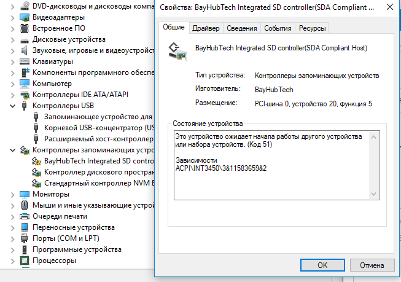Image resolution: width=401 pixels, height=282 pixels.
Task: Click the Monitors (Мониторы) category icon
Action: 25,194
